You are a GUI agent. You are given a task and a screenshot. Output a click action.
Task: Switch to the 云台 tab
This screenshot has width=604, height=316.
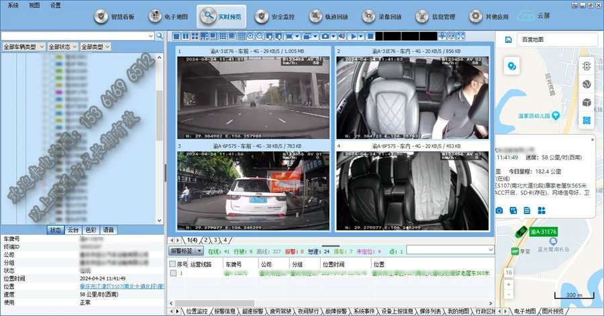pos(72,230)
